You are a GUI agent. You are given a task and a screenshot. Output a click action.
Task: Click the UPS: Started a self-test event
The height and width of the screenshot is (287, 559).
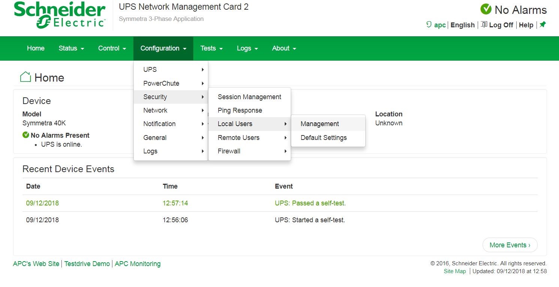310,220
